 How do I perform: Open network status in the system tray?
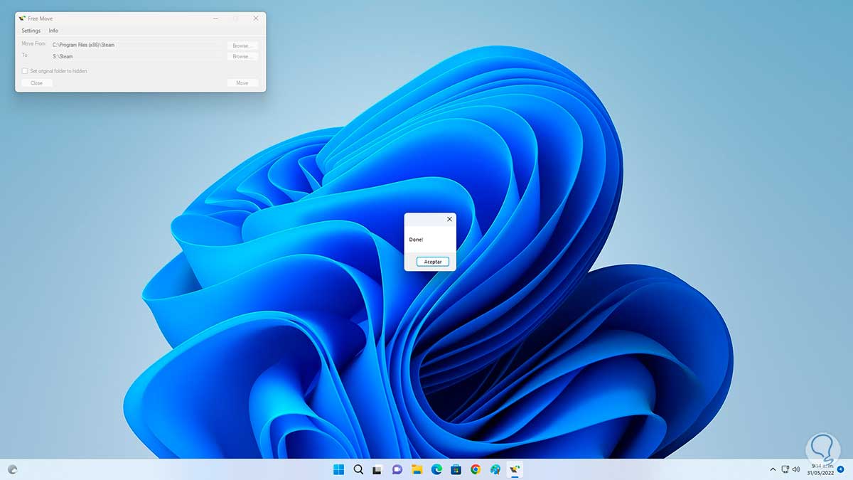785,469
